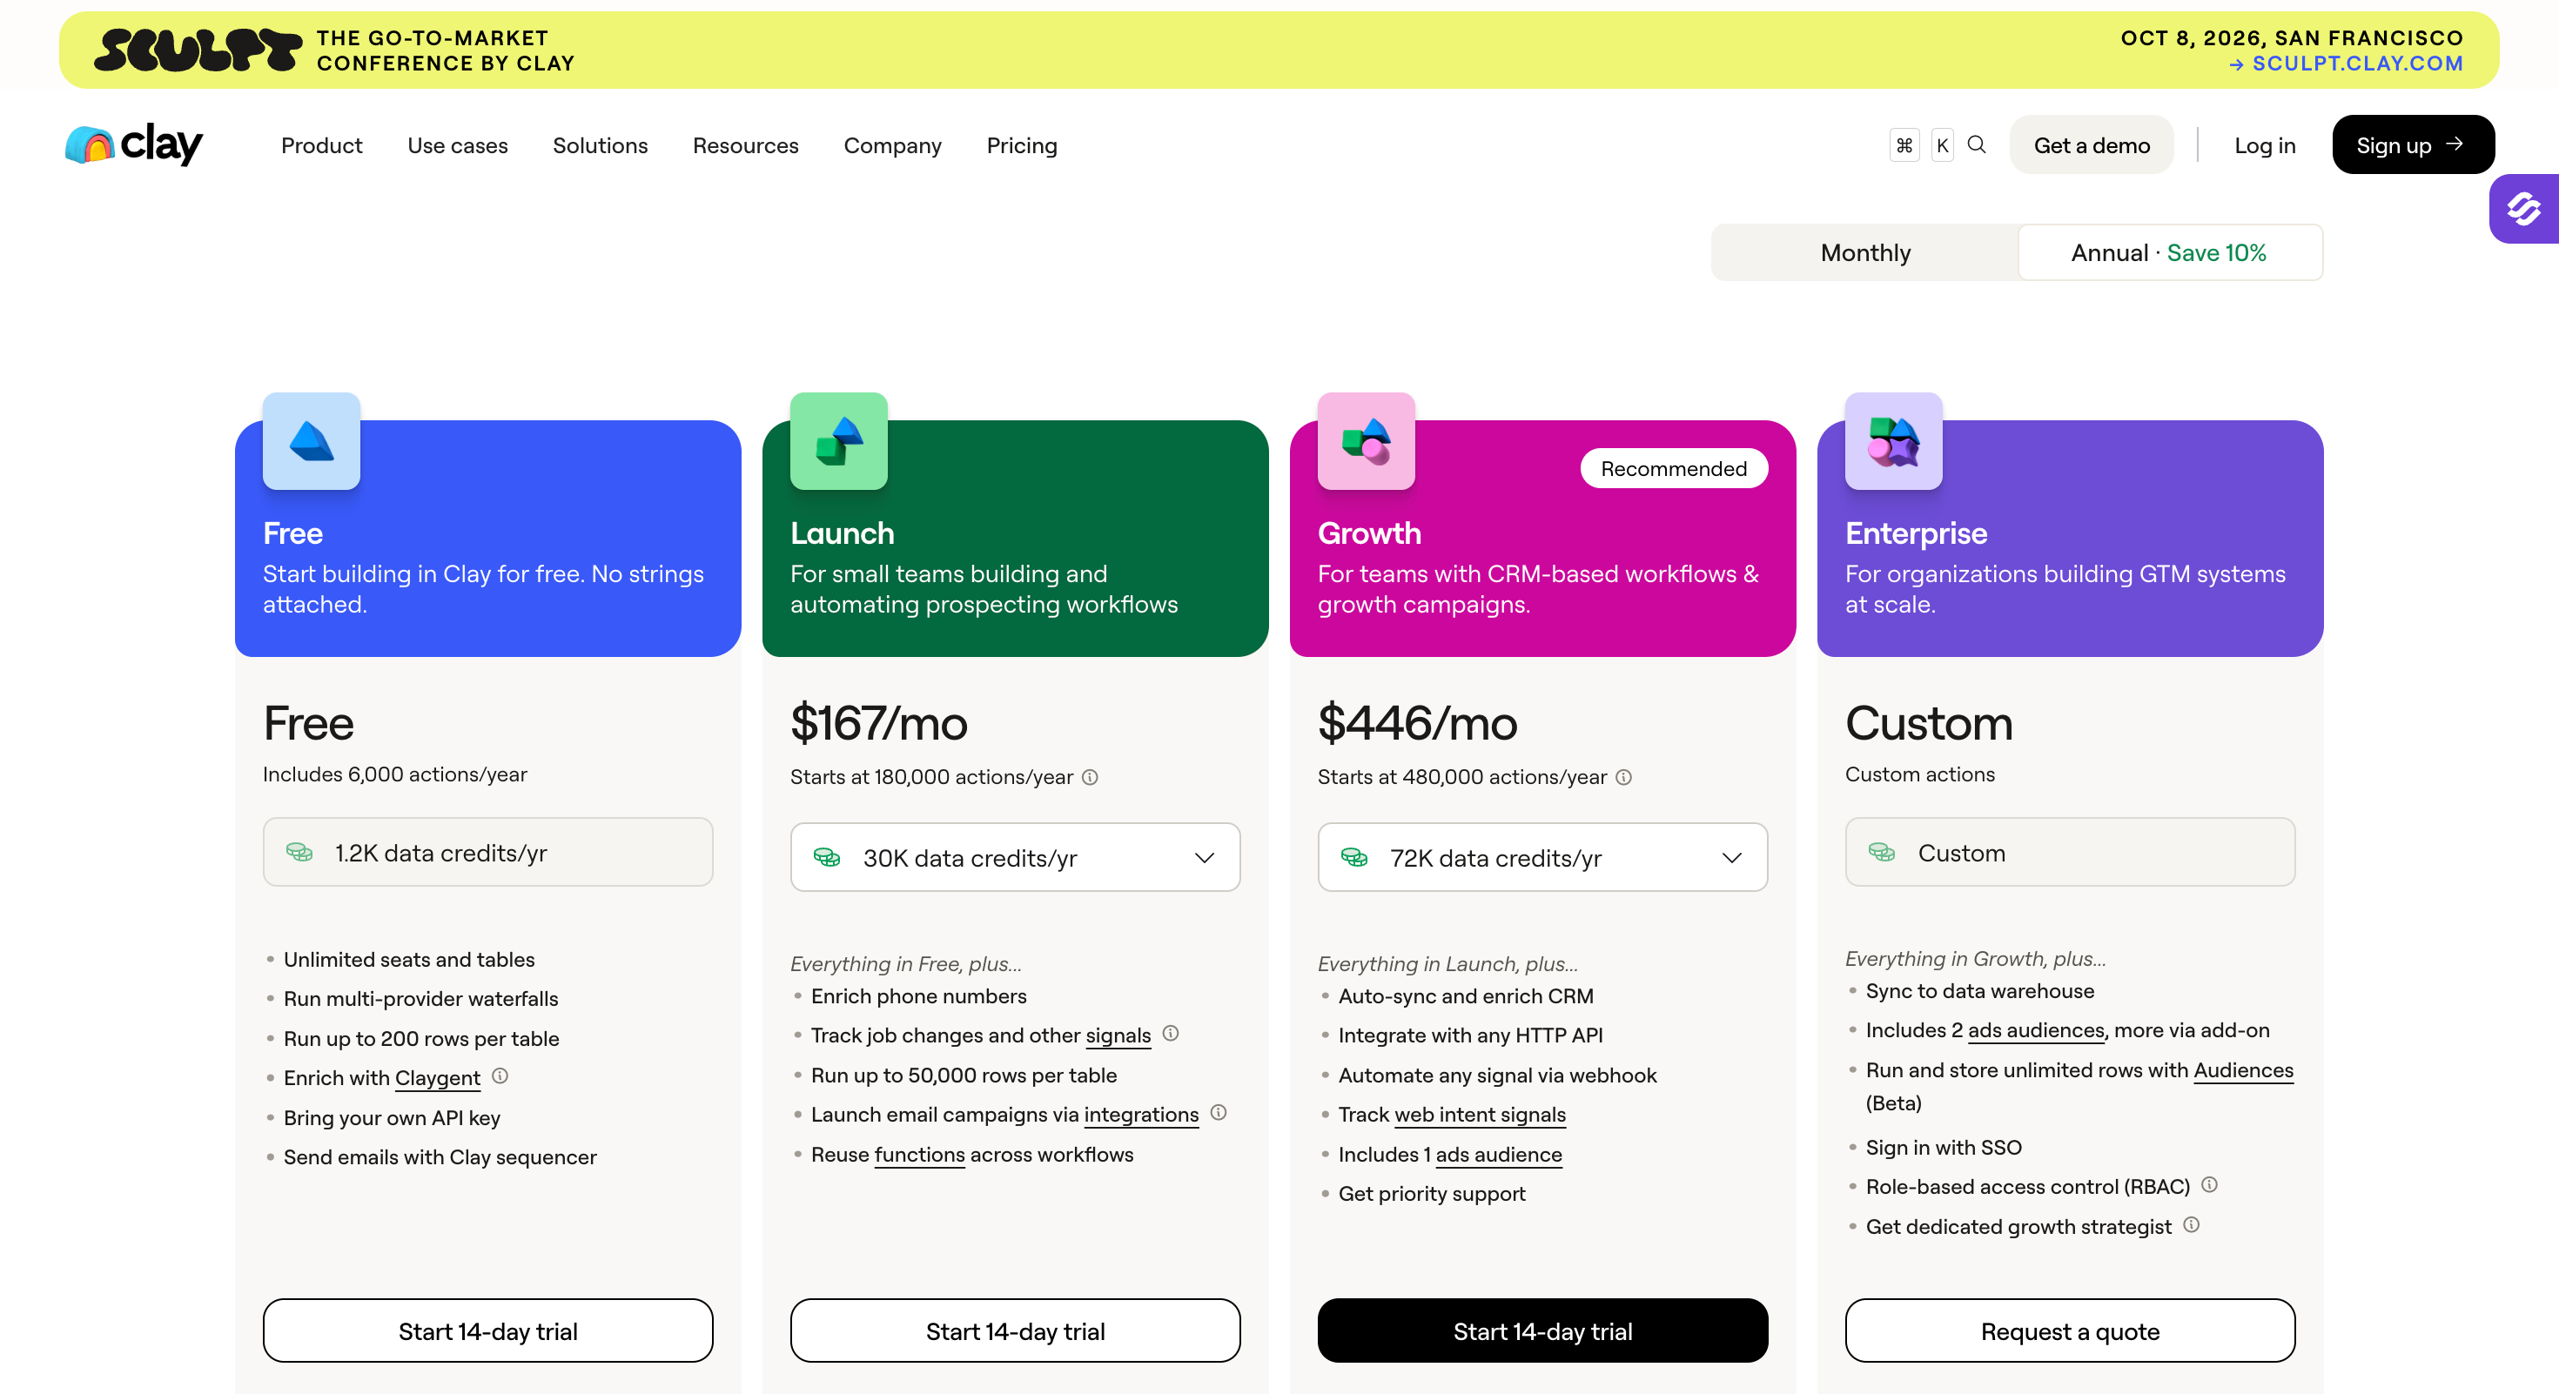
Task: Click the Clay logo in header
Action: [133, 145]
